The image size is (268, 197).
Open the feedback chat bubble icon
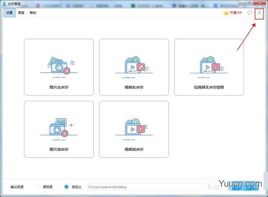pos(250,13)
